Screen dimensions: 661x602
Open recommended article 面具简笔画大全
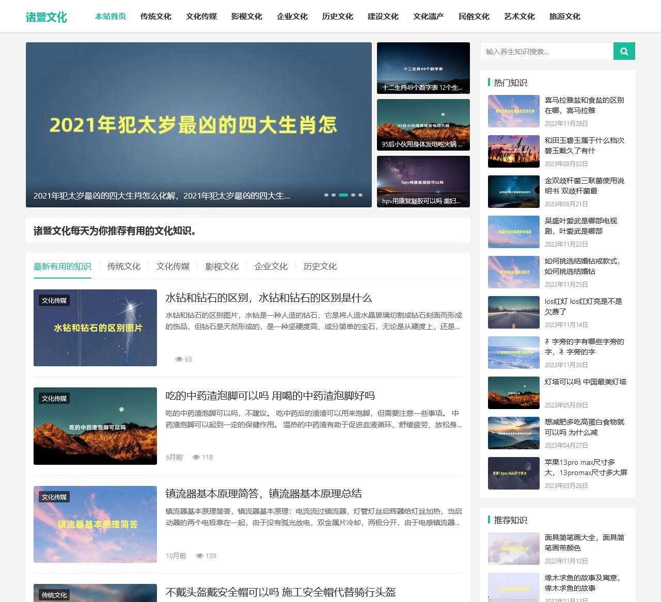(585, 543)
